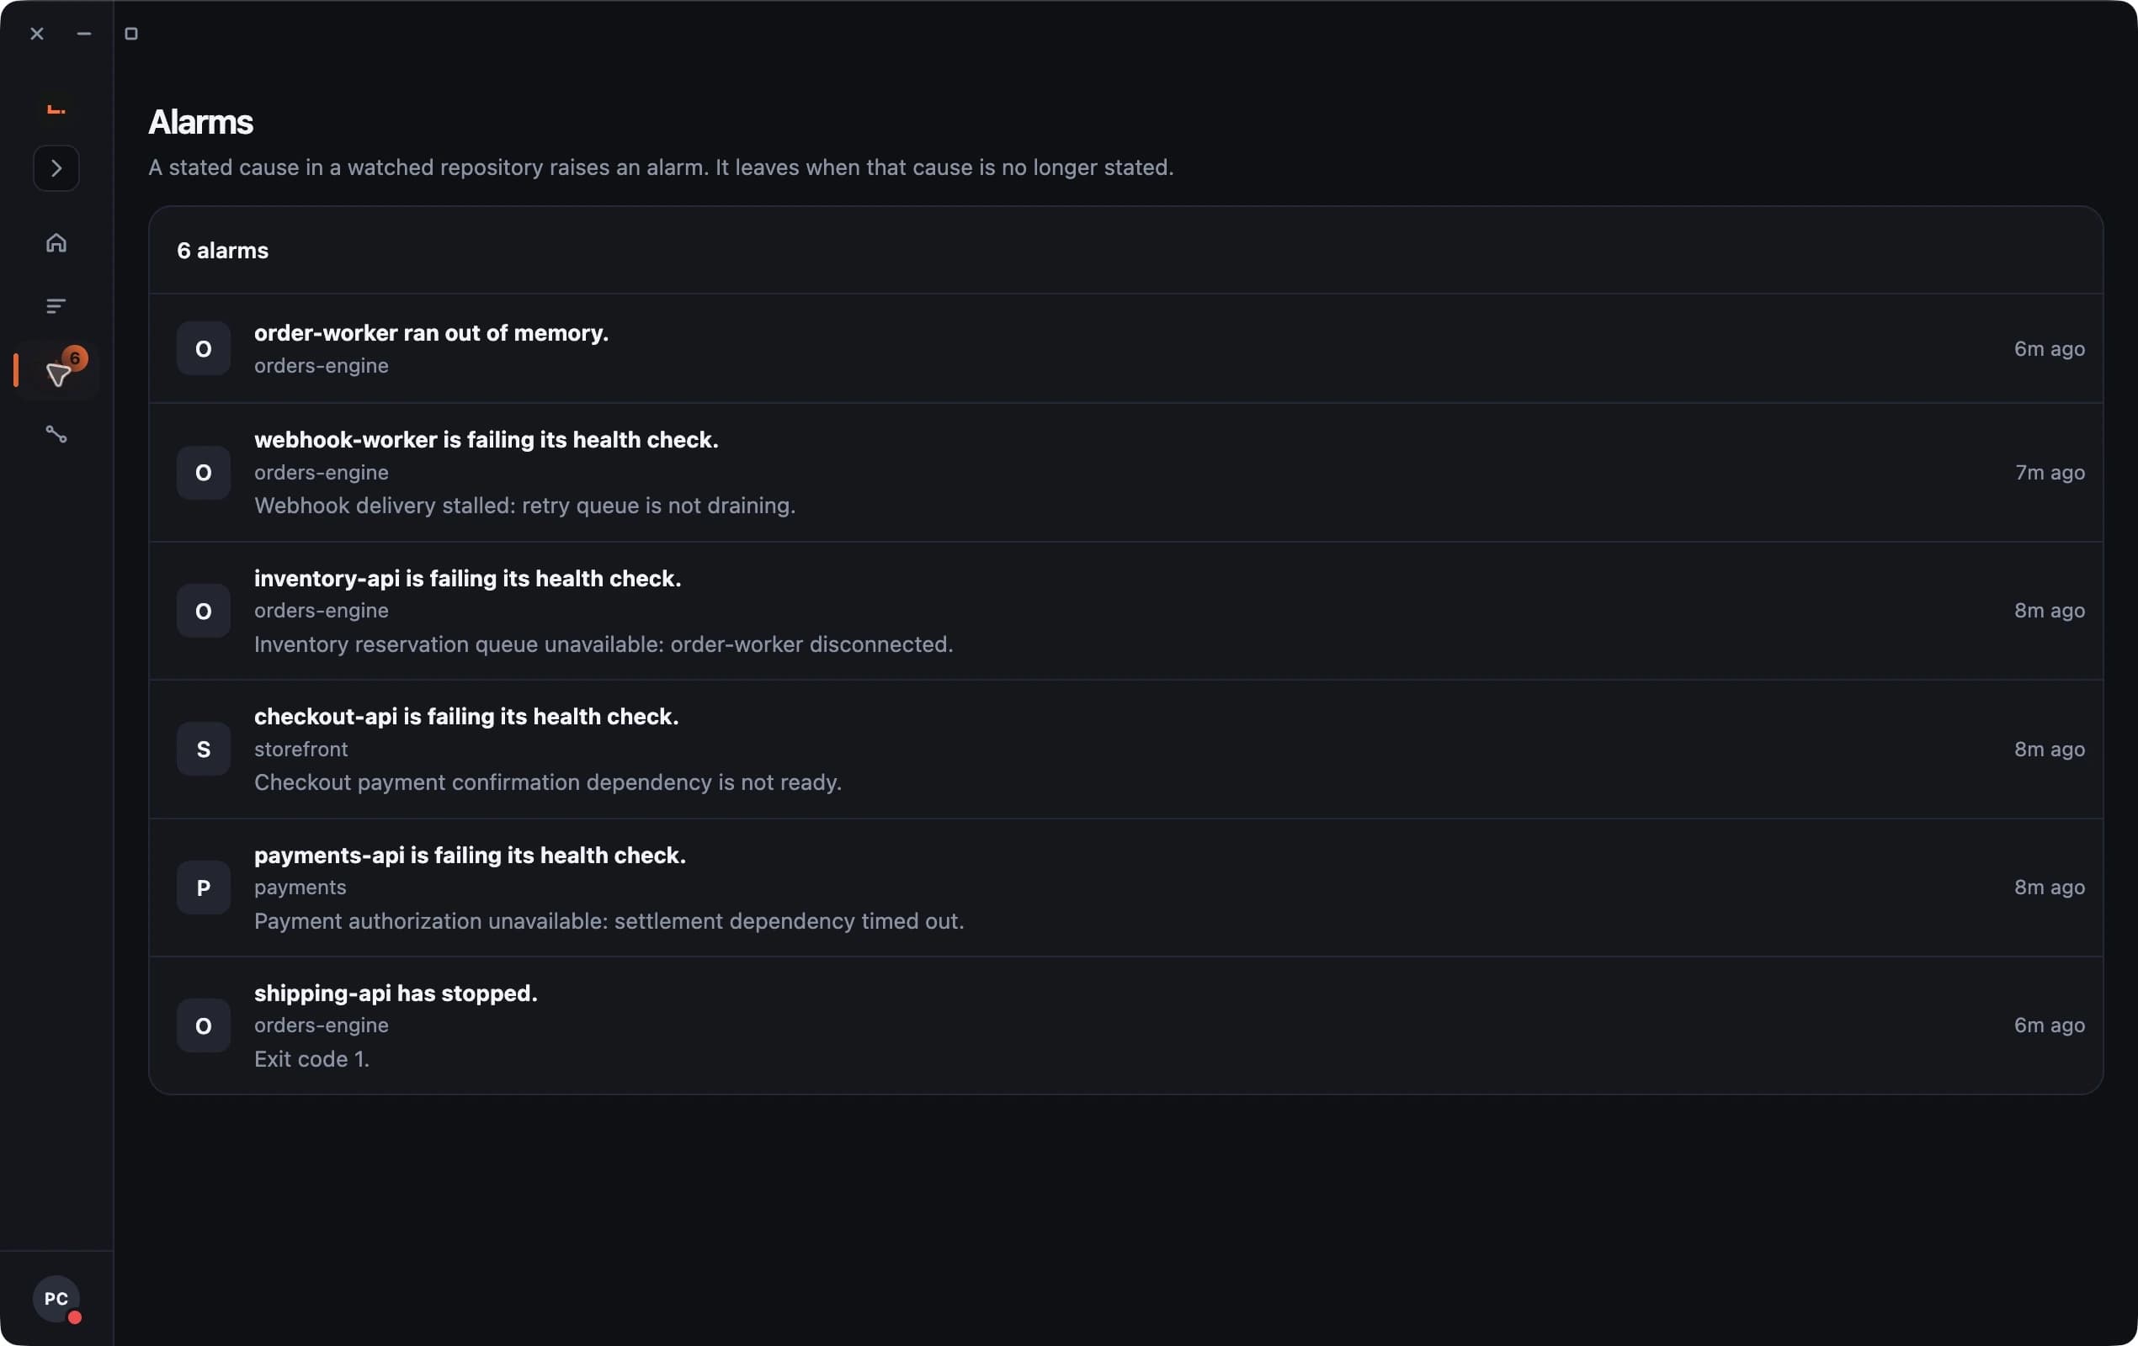Click 'Exit code 1.' detail text
The height and width of the screenshot is (1346, 2138).
point(311,1059)
